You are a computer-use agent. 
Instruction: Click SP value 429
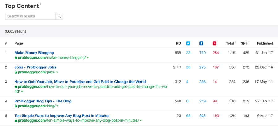coord(246,53)
